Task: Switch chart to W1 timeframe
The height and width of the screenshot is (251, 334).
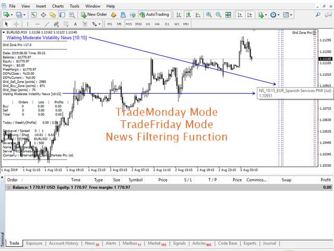Action: tap(176, 24)
